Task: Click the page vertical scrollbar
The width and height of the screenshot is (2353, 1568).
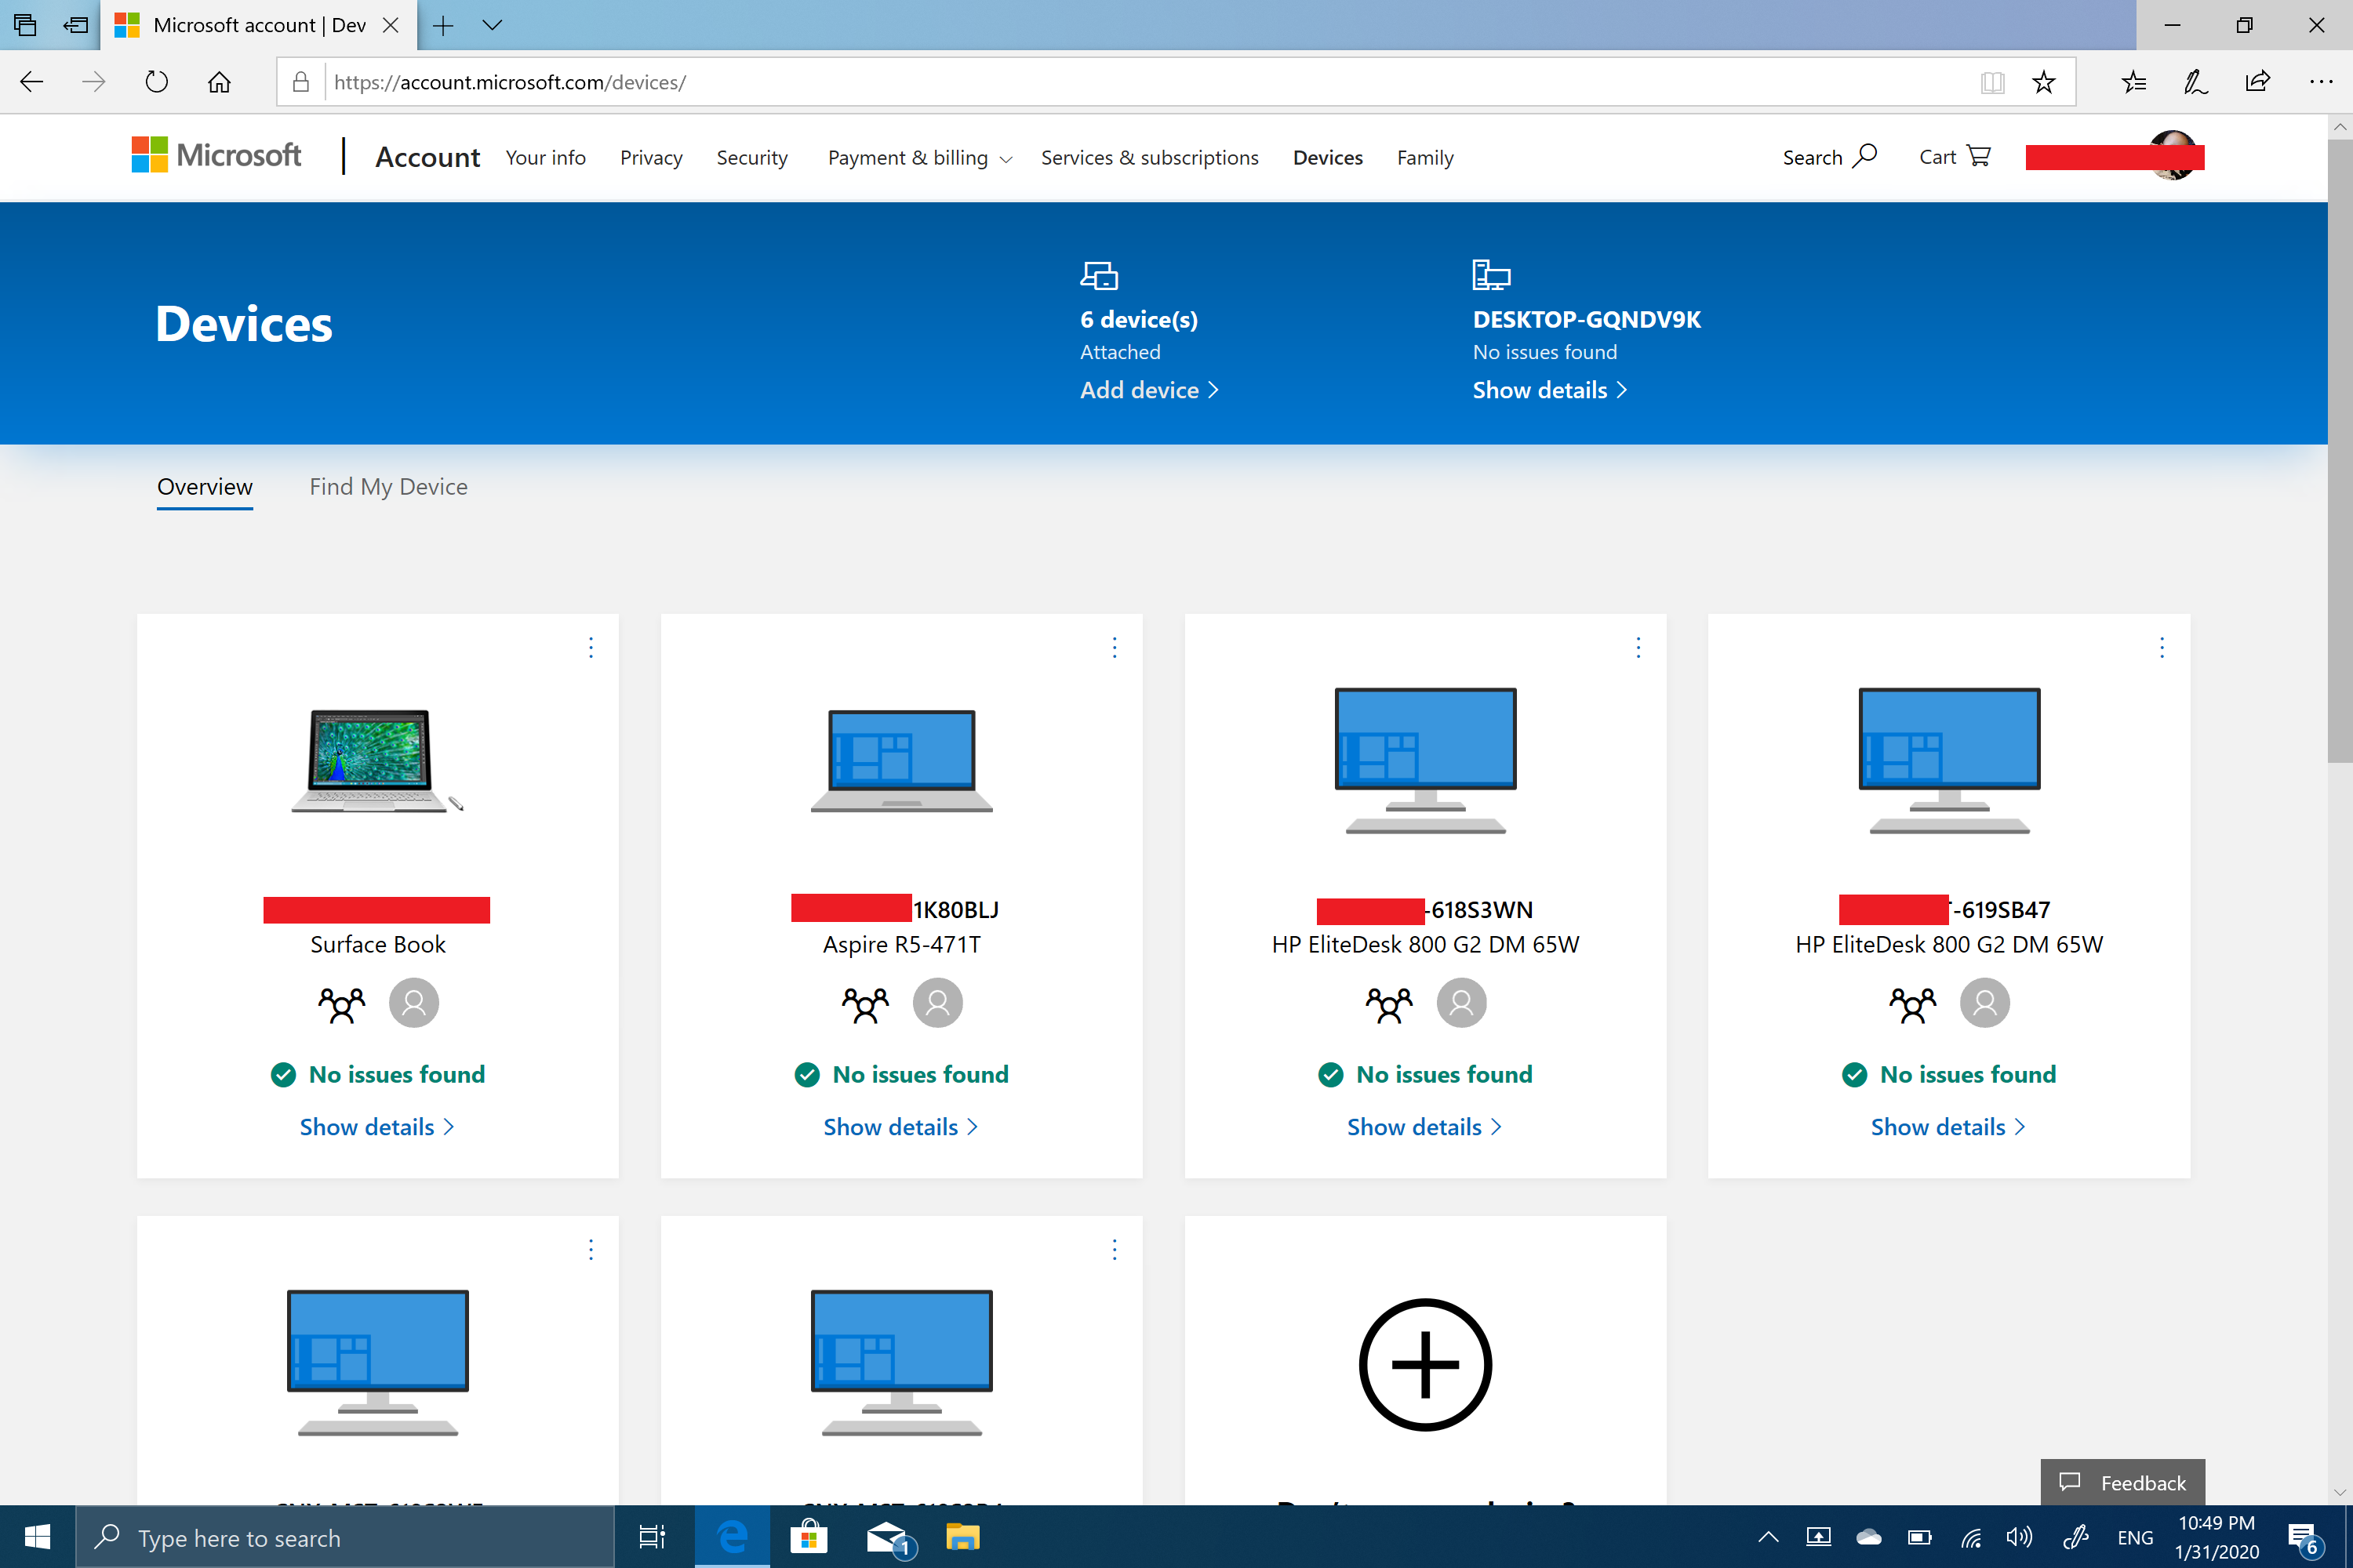Action: 2339,450
